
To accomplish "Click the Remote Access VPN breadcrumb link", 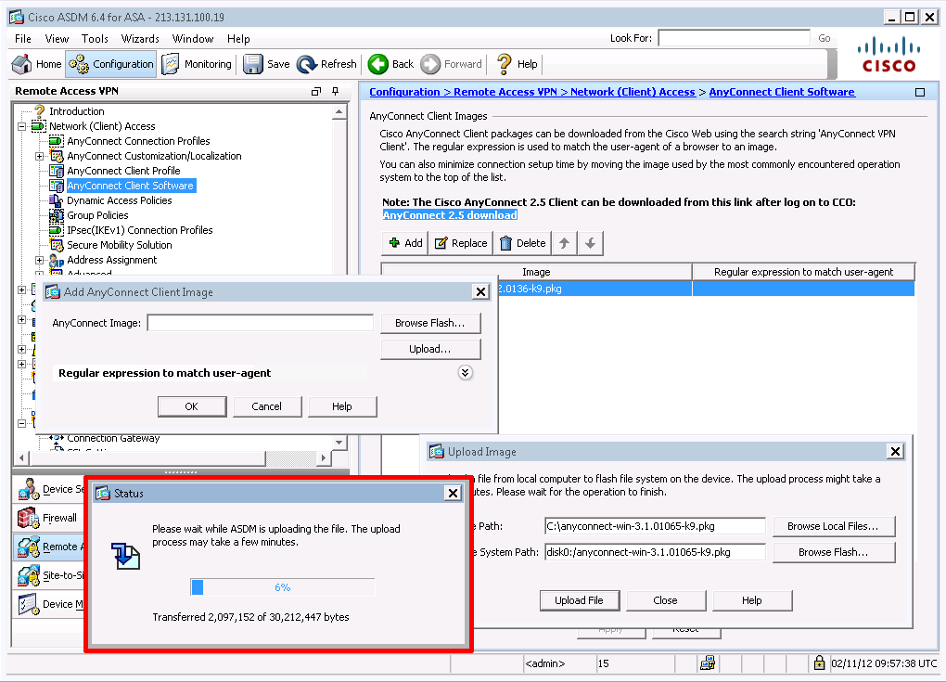I will 505,92.
